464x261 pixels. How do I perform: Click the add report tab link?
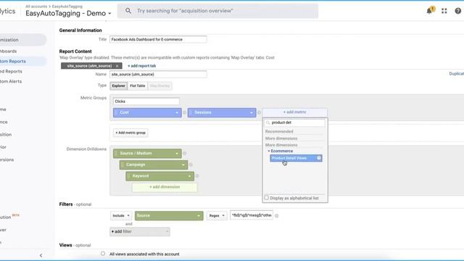142,66
